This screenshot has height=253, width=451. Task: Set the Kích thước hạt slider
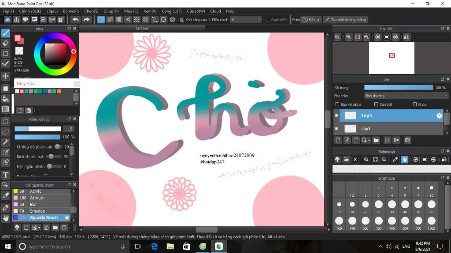click(x=53, y=157)
